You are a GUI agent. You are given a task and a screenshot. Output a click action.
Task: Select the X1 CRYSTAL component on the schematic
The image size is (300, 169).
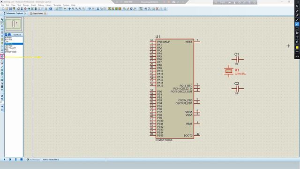coord(229,71)
